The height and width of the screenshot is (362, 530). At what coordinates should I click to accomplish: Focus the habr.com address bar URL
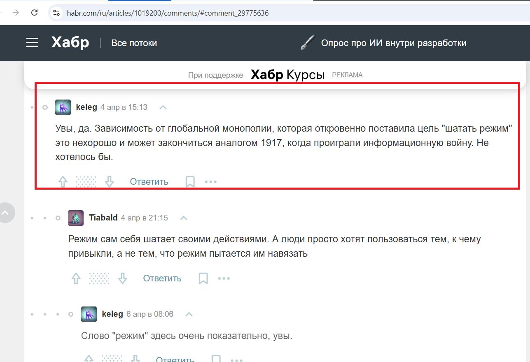[168, 13]
